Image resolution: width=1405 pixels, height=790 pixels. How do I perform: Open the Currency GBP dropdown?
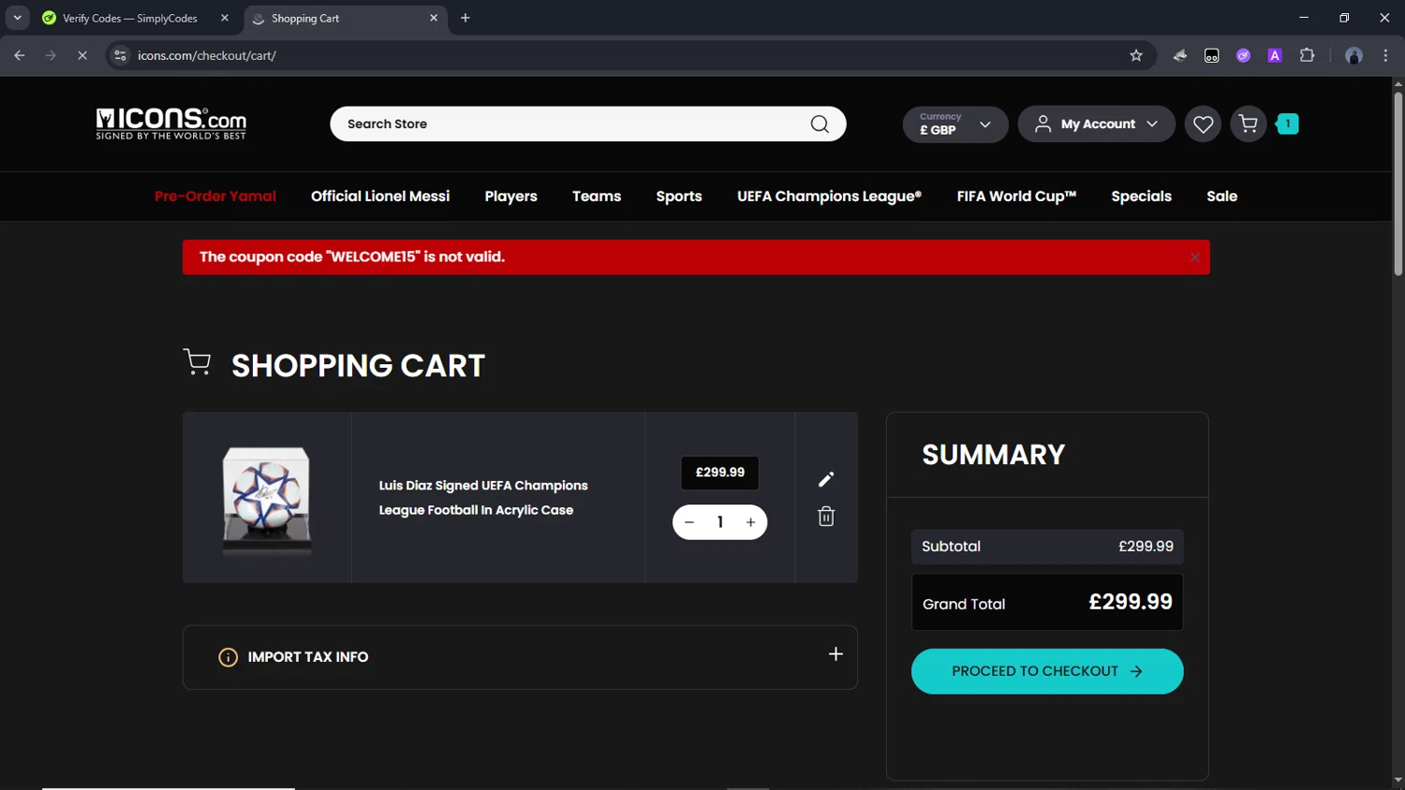click(x=955, y=124)
